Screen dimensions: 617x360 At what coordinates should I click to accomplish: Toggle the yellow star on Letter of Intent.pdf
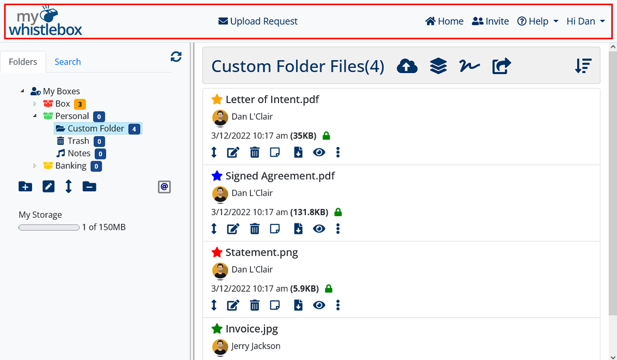217,99
